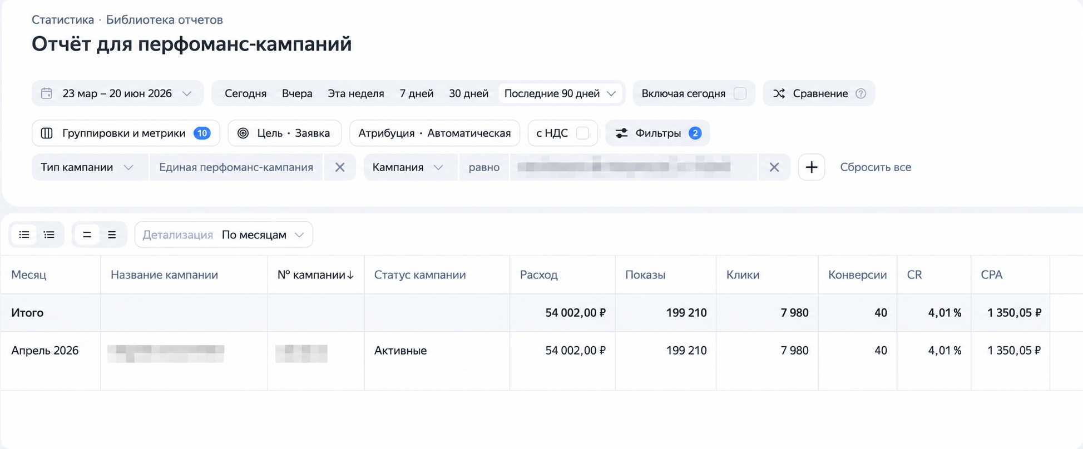Open the calendar date range picker icon
This screenshot has width=1083, height=449.
click(47, 93)
